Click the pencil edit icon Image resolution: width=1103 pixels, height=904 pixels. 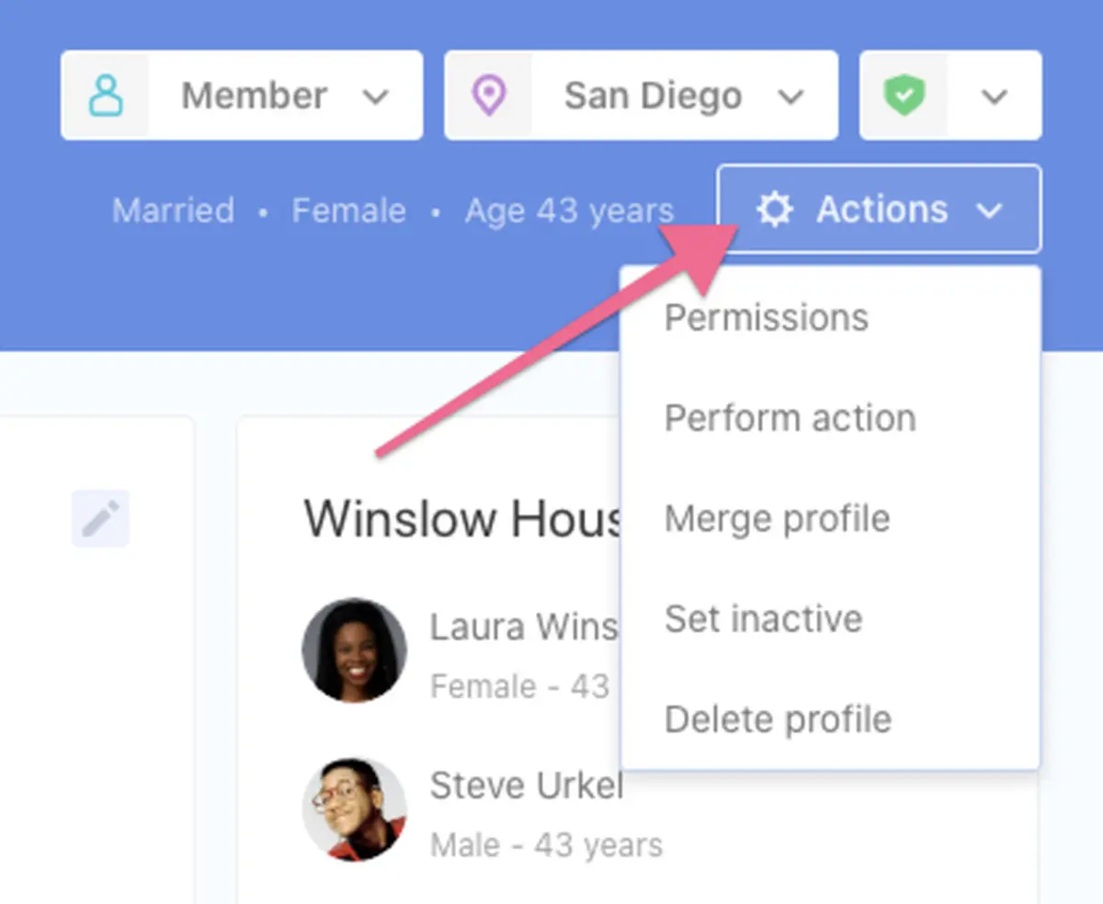(100, 518)
